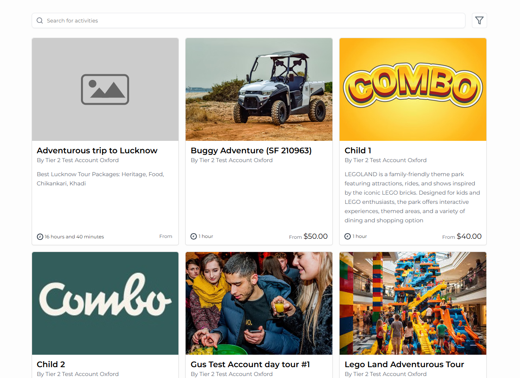Open the Lego mall photo thumbnail

[413, 303]
